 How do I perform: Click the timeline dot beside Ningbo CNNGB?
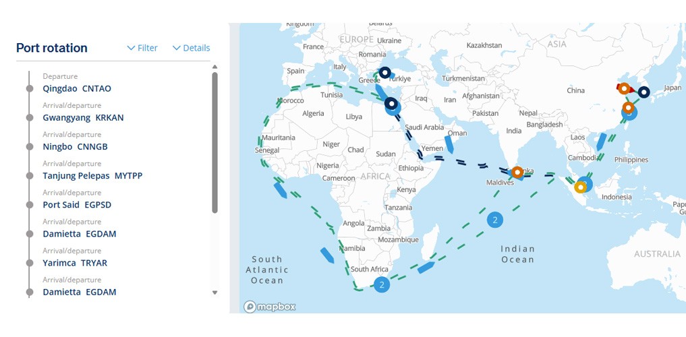pos(30,147)
